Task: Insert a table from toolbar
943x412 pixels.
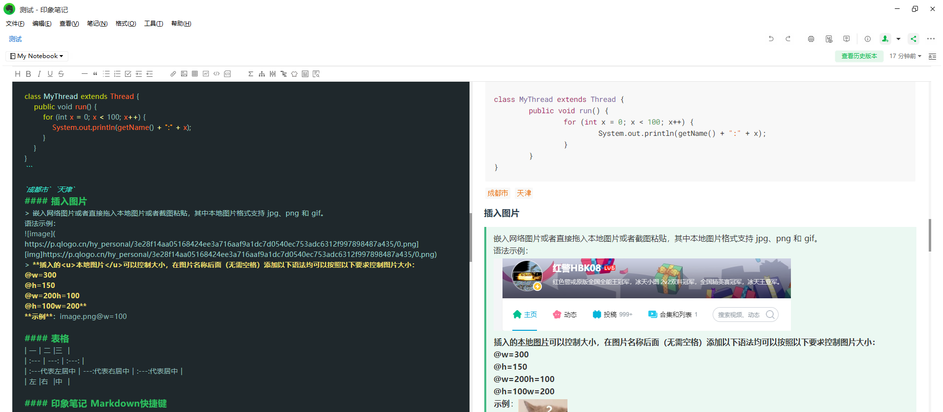Action: (195, 74)
